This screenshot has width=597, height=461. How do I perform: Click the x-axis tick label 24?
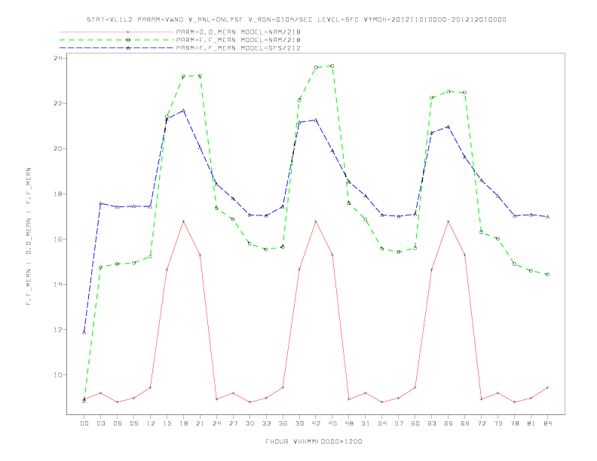pos(216,423)
